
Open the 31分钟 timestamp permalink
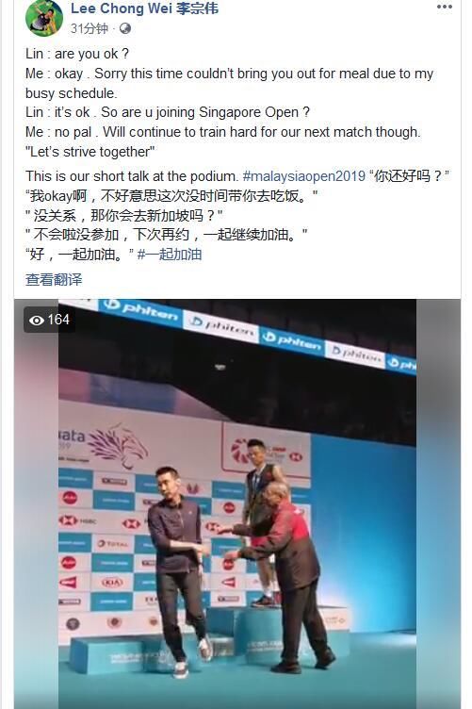(x=90, y=29)
